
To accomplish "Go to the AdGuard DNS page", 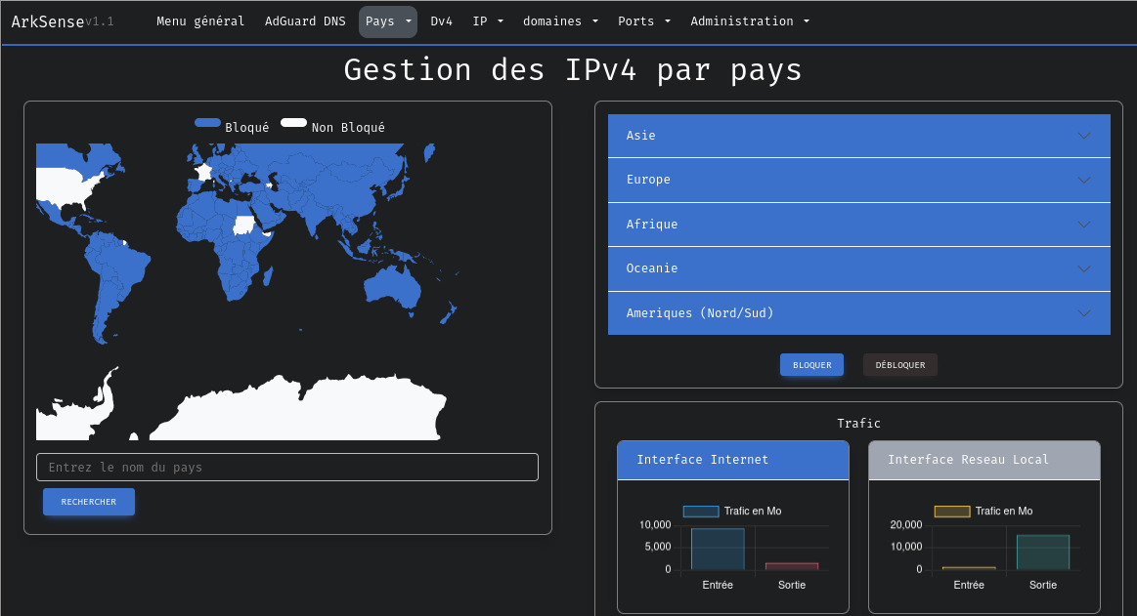I will (305, 21).
